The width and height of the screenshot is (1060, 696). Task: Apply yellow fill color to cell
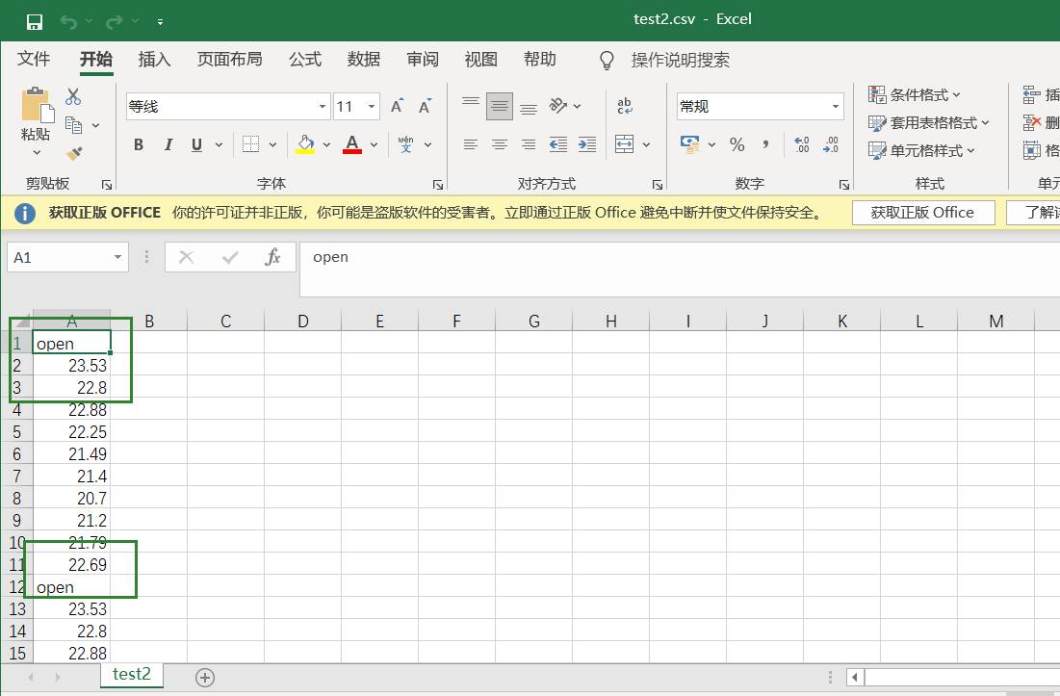[x=305, y=144]
